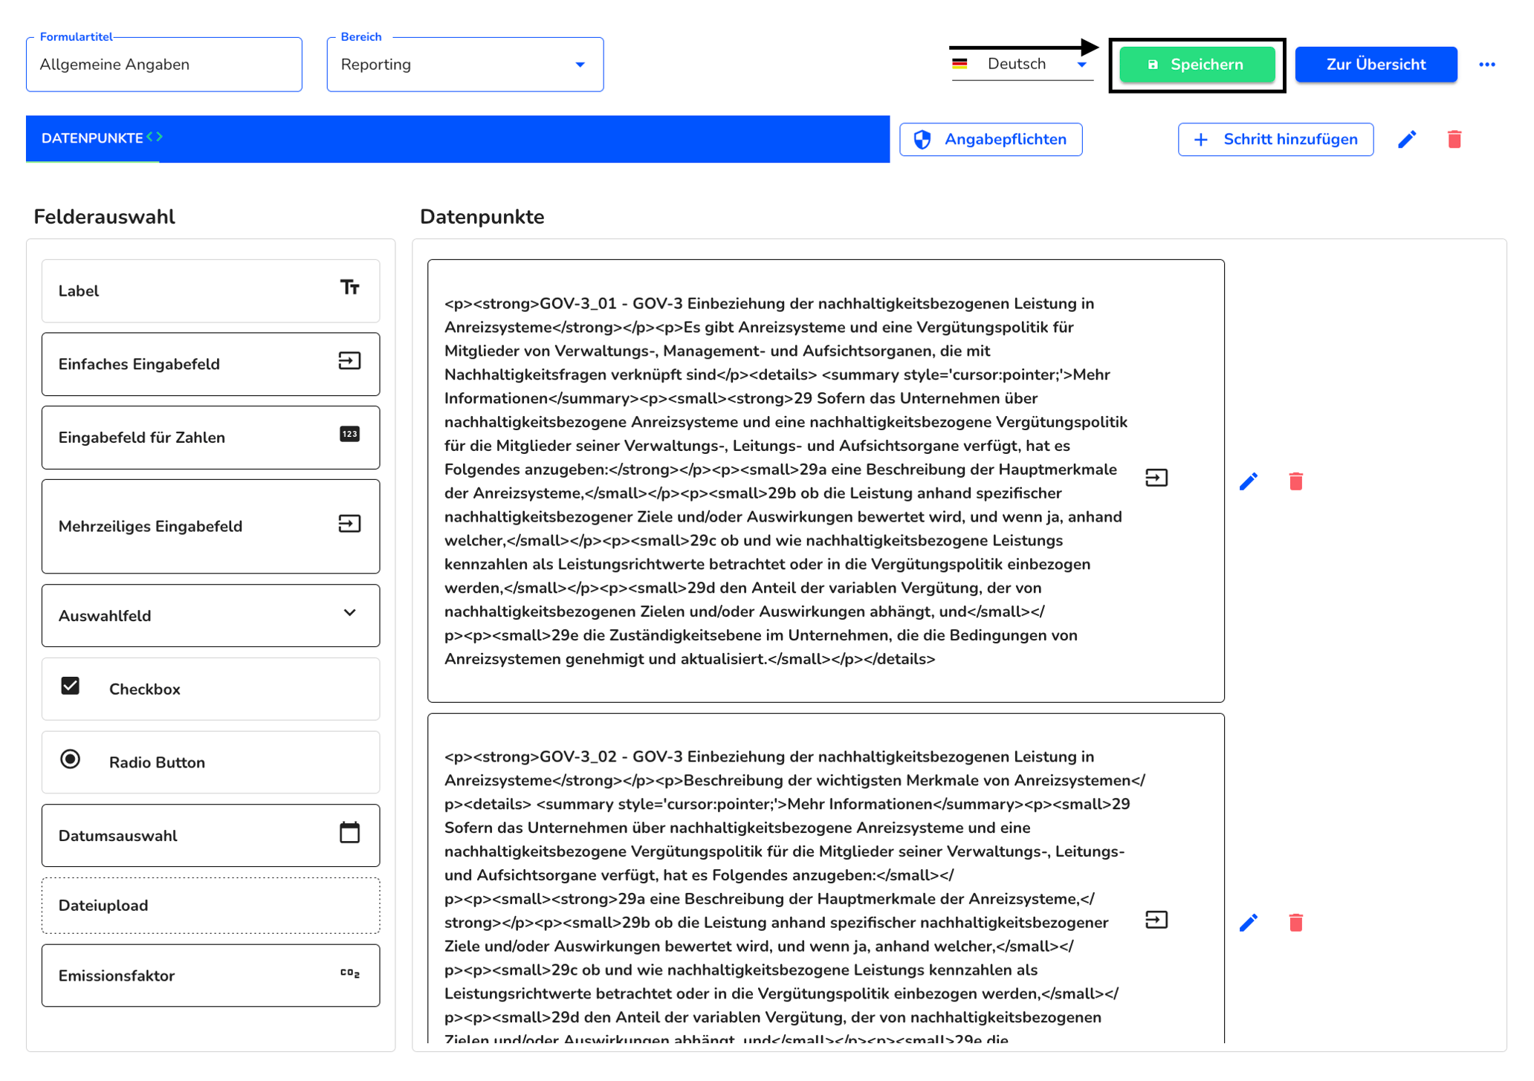
Task: Choose the Emissionsfaktor field
Action: [210, 976]
